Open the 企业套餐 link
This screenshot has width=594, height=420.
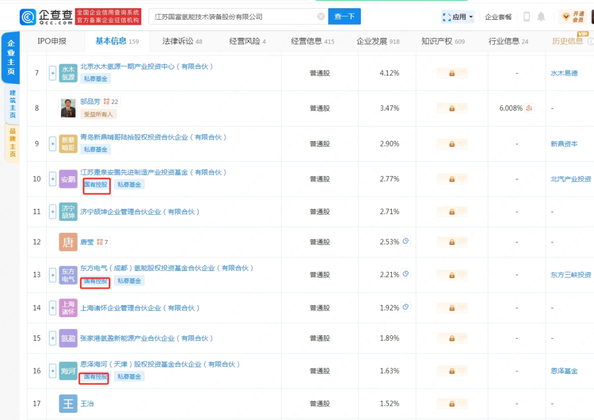(x=498, y=17)
